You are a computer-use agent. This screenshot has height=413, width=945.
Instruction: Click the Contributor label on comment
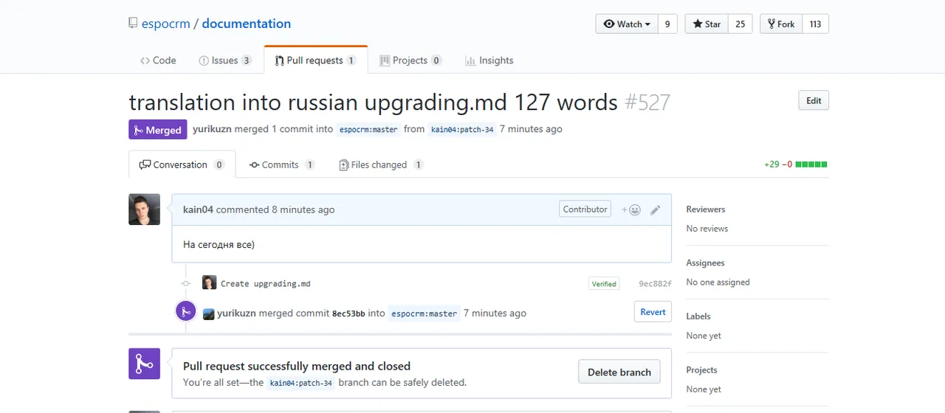click(x=585, y=209)
